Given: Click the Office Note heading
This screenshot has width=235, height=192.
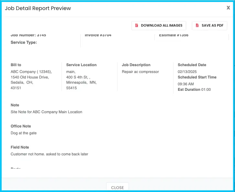Looking at the screenshot, I should point(21,126).
